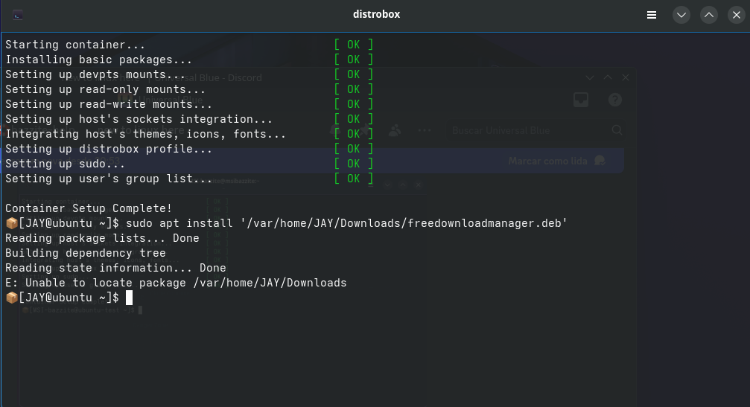Open the distrobox terminal hamburger menu
Image resolution: width=750 pixels, height=407 pixels.
(652, 15)
